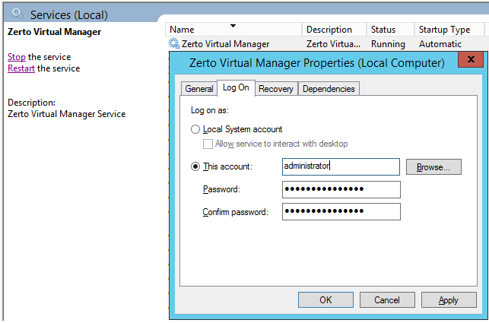Close the Zerto Virtual Manager Properties dialog
The height and width of the screenshot is (323, 489).
pyautogui.click(x=471, y=59)
